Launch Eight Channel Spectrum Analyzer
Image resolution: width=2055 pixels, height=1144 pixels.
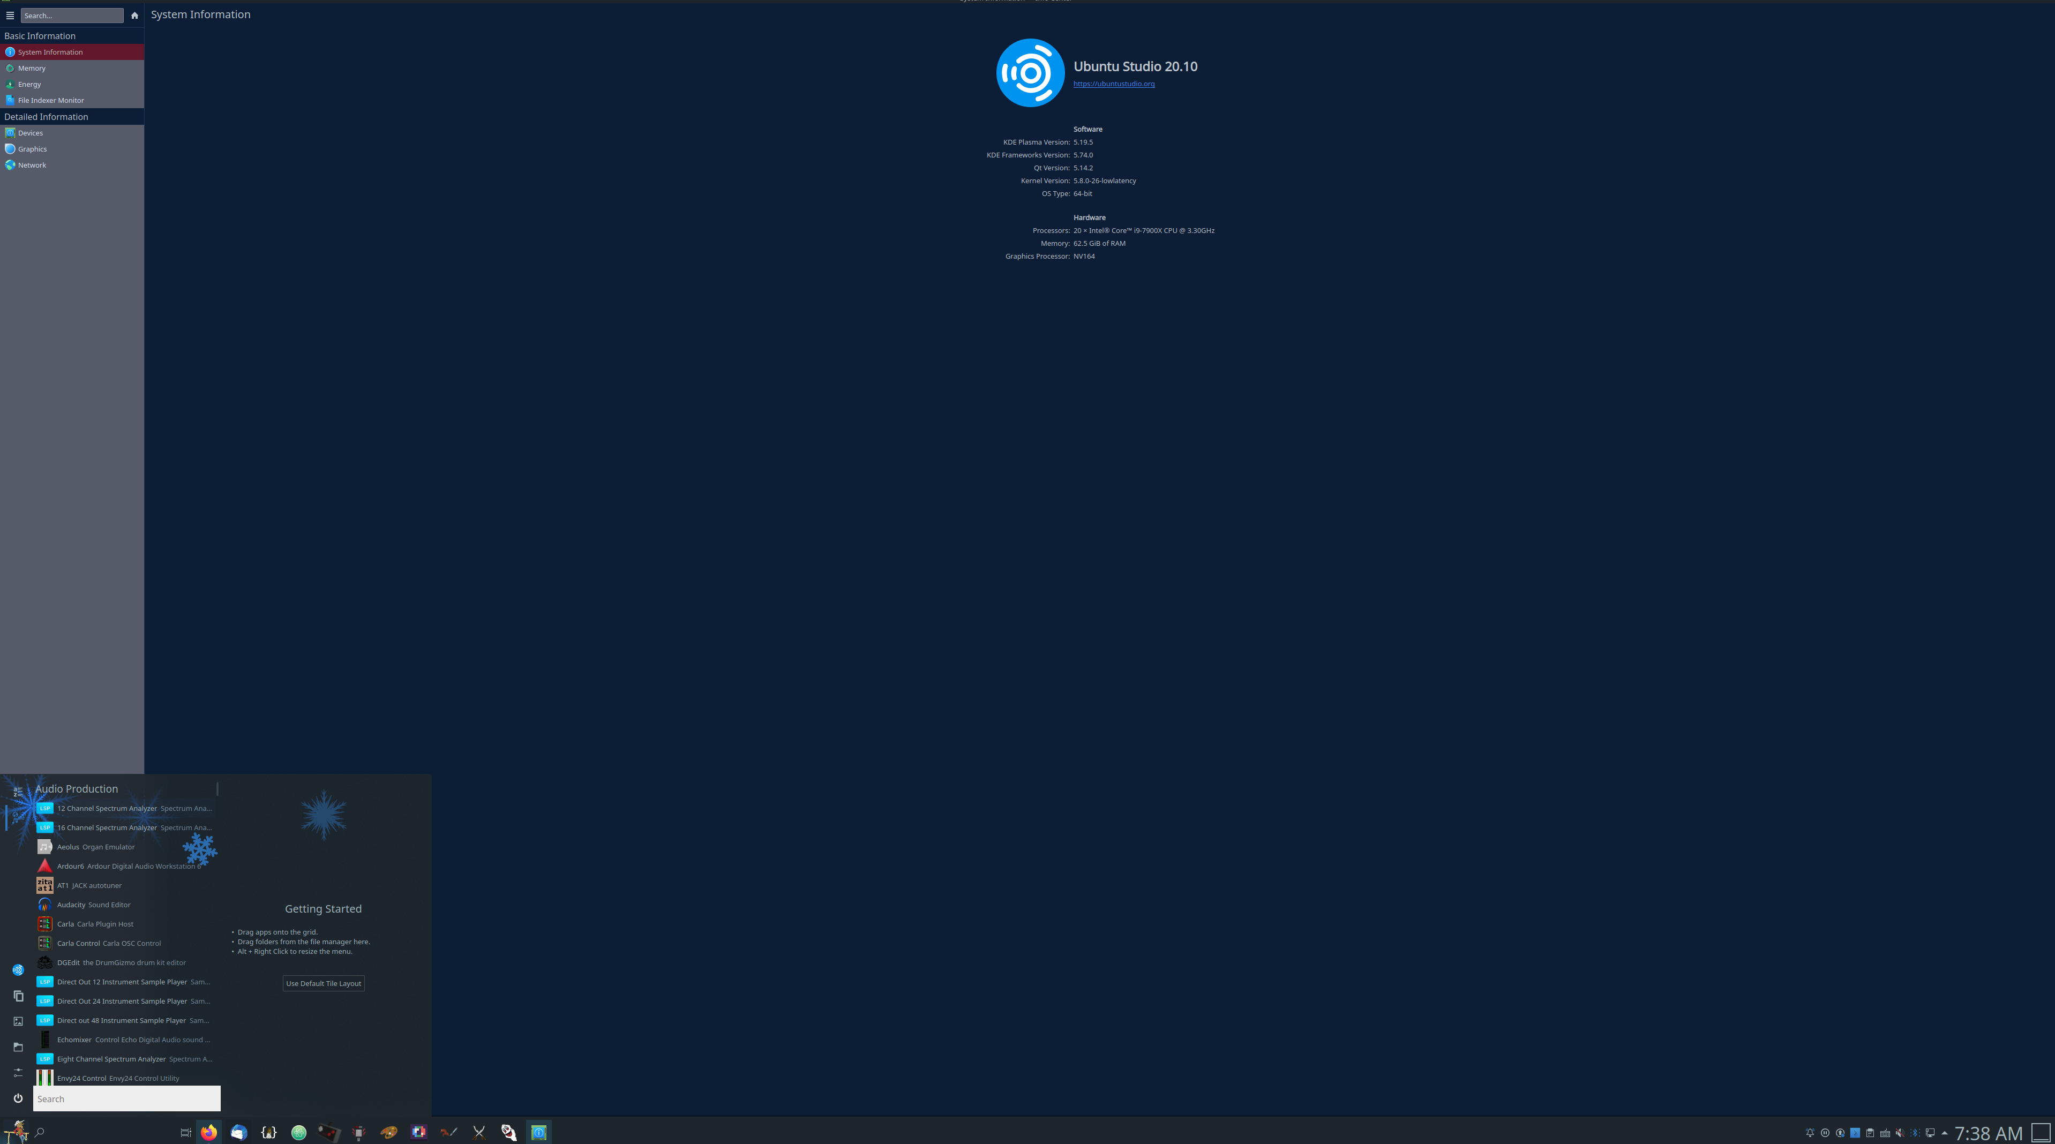point(125,1059)
